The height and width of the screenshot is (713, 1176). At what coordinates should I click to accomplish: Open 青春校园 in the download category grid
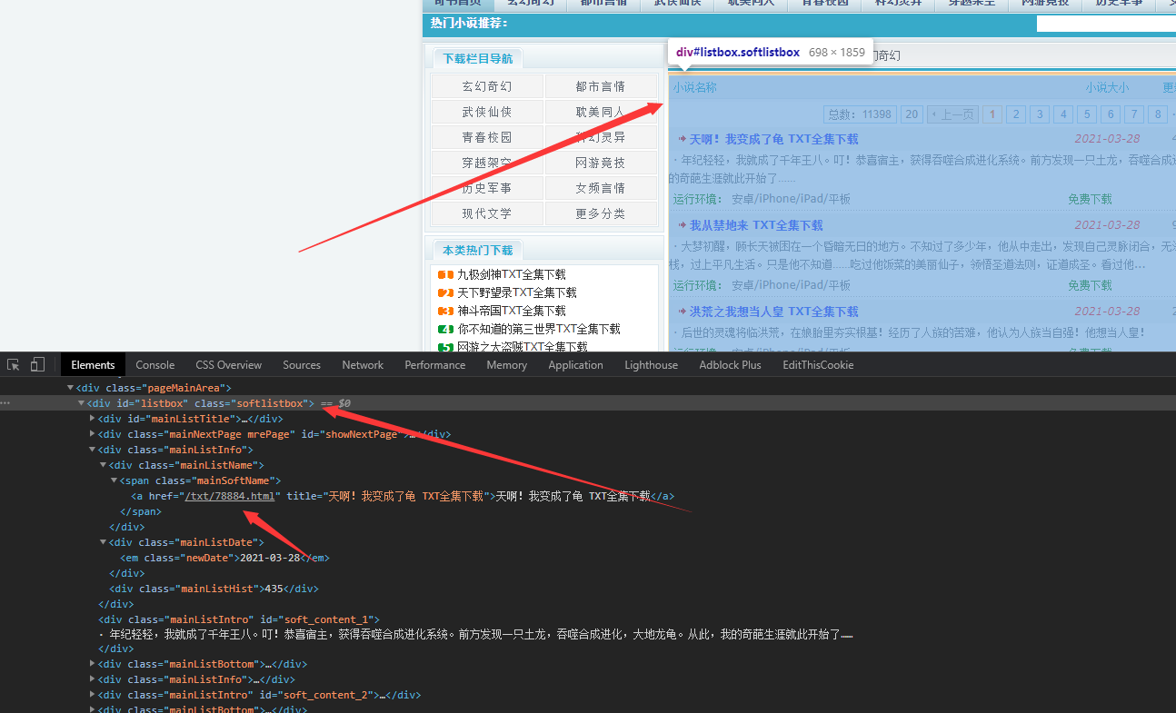coord(487,137)
